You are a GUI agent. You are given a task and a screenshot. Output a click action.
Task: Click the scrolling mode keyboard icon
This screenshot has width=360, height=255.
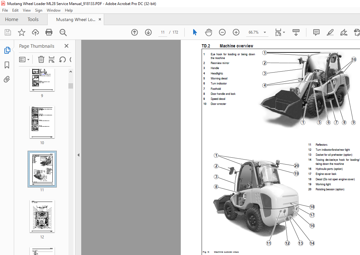pyautogui.click(x=296, y=32)
